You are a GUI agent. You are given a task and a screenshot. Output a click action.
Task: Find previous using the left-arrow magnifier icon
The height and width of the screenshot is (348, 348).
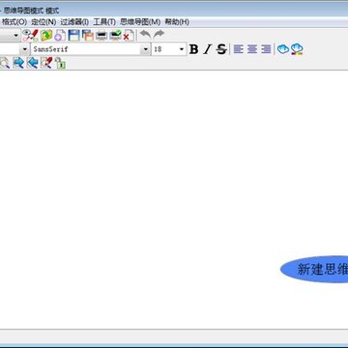point(32,63)
